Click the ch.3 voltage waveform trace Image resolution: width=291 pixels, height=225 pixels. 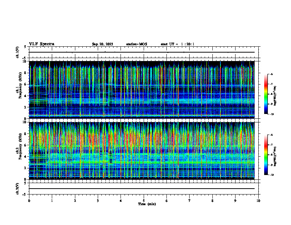pyautogui.click(x=142, y=189)
